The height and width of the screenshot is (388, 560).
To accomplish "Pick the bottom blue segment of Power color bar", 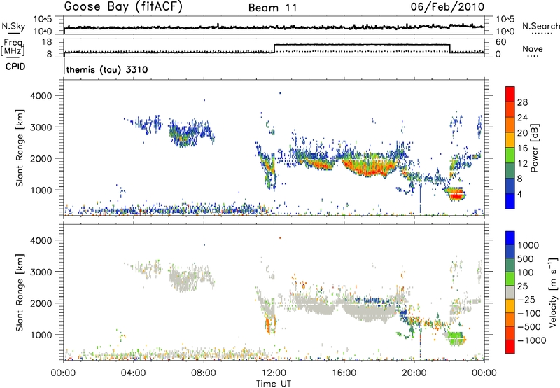I will tap(510, 201).
